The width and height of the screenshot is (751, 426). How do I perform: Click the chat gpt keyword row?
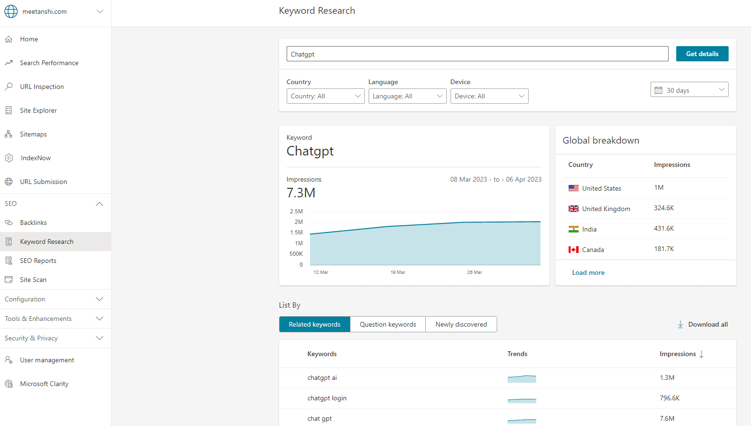click(508, 418)
